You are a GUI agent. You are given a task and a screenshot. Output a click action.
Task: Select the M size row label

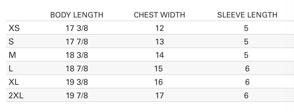(12, 55)
